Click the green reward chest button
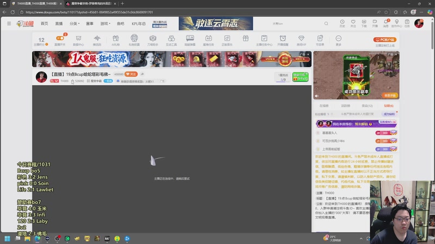 pyautogui.click(x=300, y=77)
